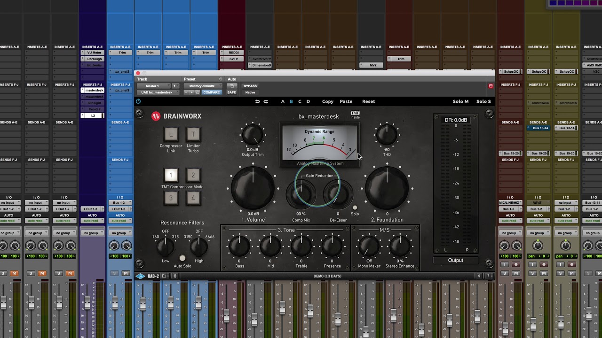Click the copy settings icon beside Compare
602x338 pixels.
tap(198, 92)
